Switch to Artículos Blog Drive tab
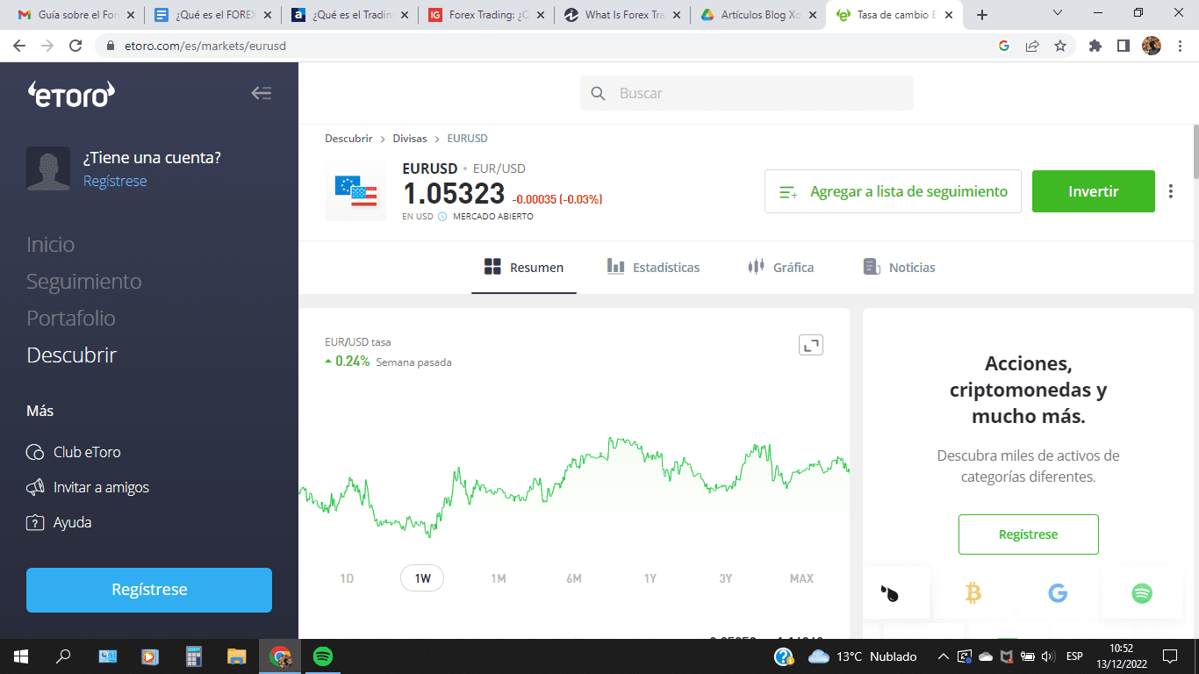1199x674 pixels. coord(757,15)
